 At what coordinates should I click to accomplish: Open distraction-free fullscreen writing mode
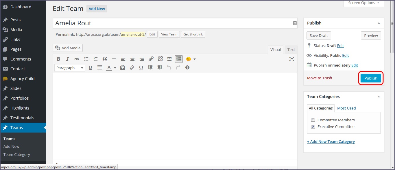tap(292, 59)
